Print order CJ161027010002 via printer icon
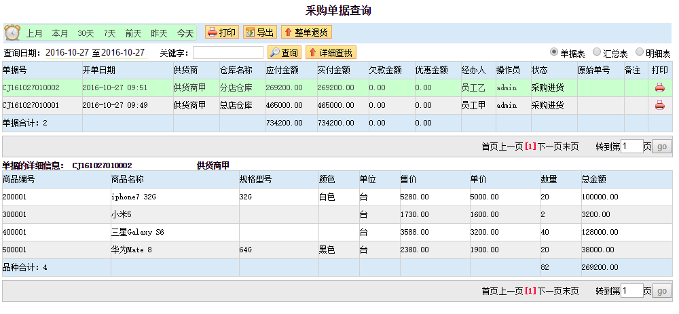The image size is (679, 314). tap(659, 87)
